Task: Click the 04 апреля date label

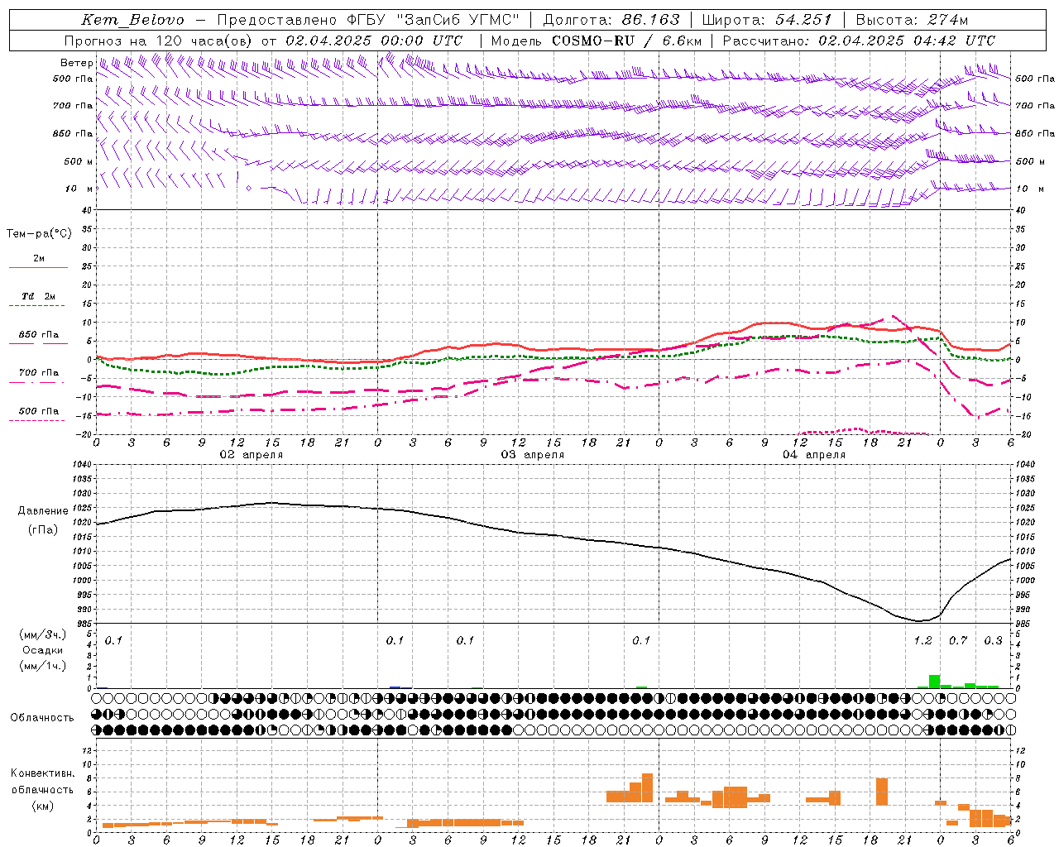Action: coord(813,455)
